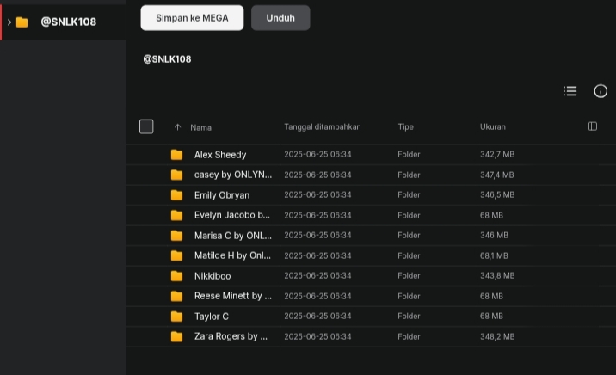Open column settings icon in header

(x=593, y=126)
